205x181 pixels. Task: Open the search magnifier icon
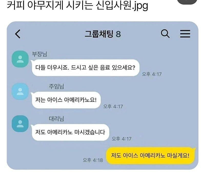[x=165, y=34]
